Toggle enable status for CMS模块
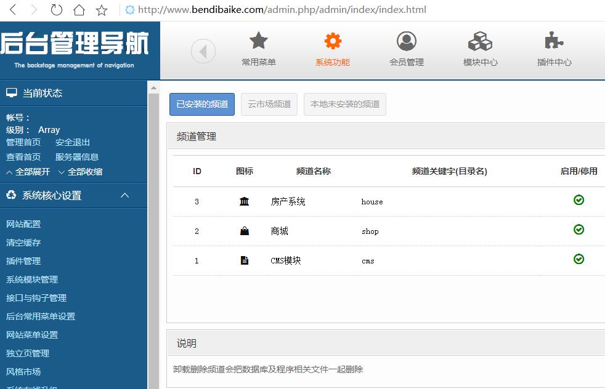 coord(579,259)
